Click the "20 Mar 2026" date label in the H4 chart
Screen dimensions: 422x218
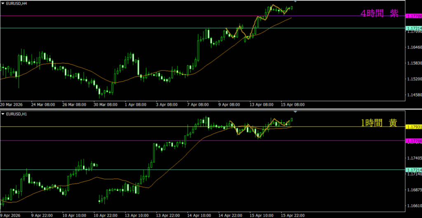(13, 104)
